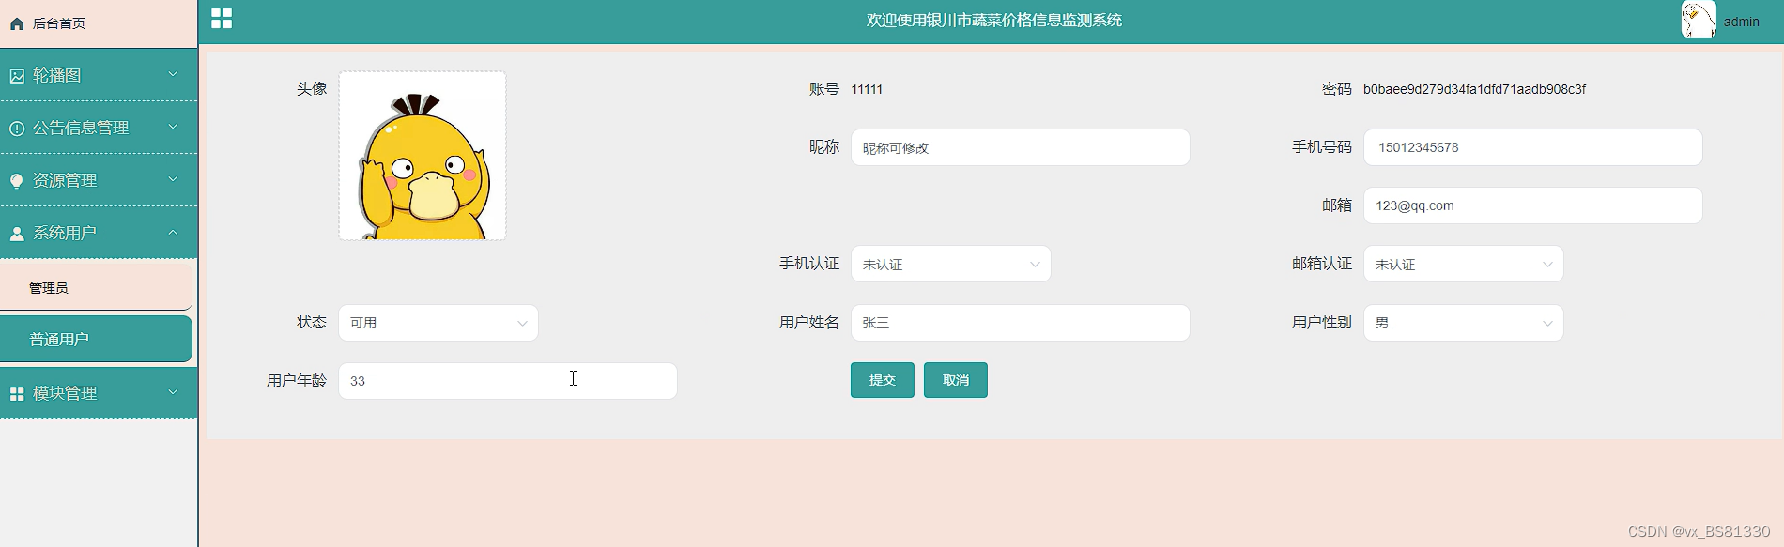Click the 取消 button
This screenshot has width=1784, height=547.
click(956, 380)
